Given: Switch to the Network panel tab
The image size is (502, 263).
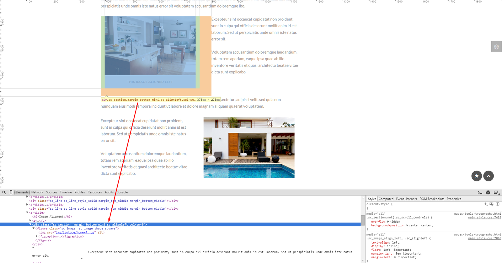Looking at the screenshot, I should coord(37,192).
